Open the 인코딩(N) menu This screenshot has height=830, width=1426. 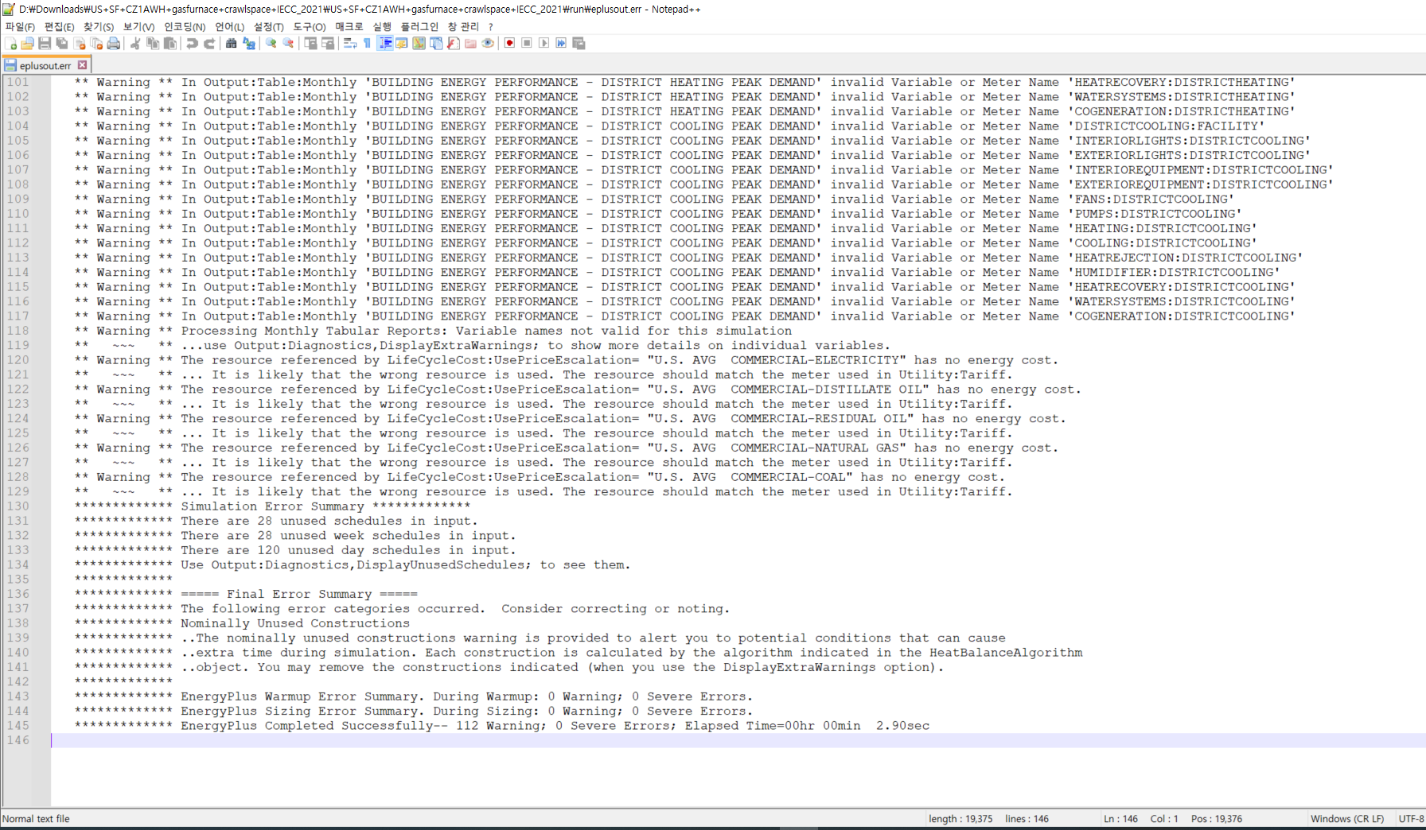[x=184, y=26]
